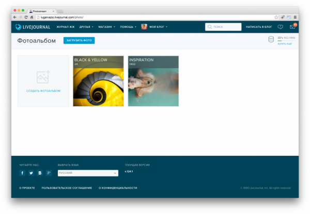Image resolution: width=310 pixels, height=214 pixels.
Task: Click the Написать в блог link
Action: [259, 27]
